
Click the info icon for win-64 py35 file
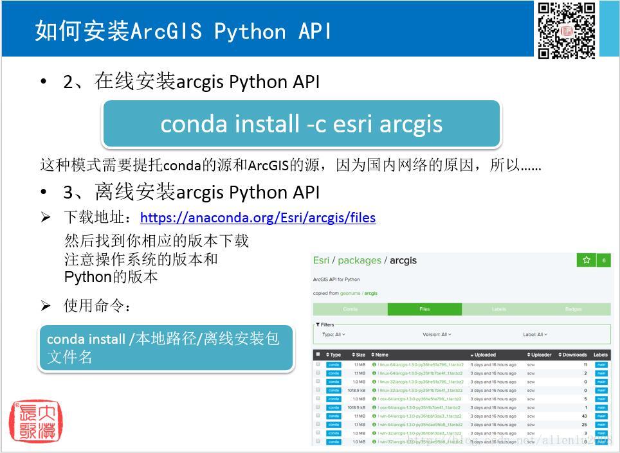pyautogui.click(x=374, y=425)
